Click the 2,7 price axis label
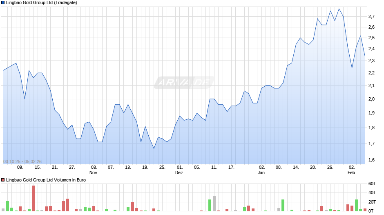 371,16
